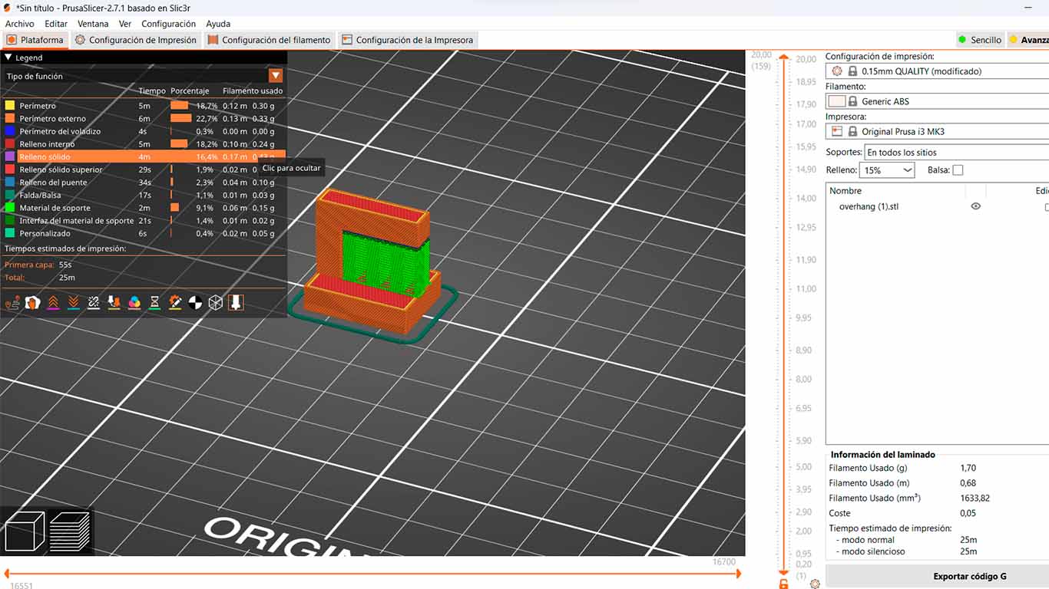Switch to 3D editor view cube icon
This screenshot has height=589, width=1049.
[24, 531]
